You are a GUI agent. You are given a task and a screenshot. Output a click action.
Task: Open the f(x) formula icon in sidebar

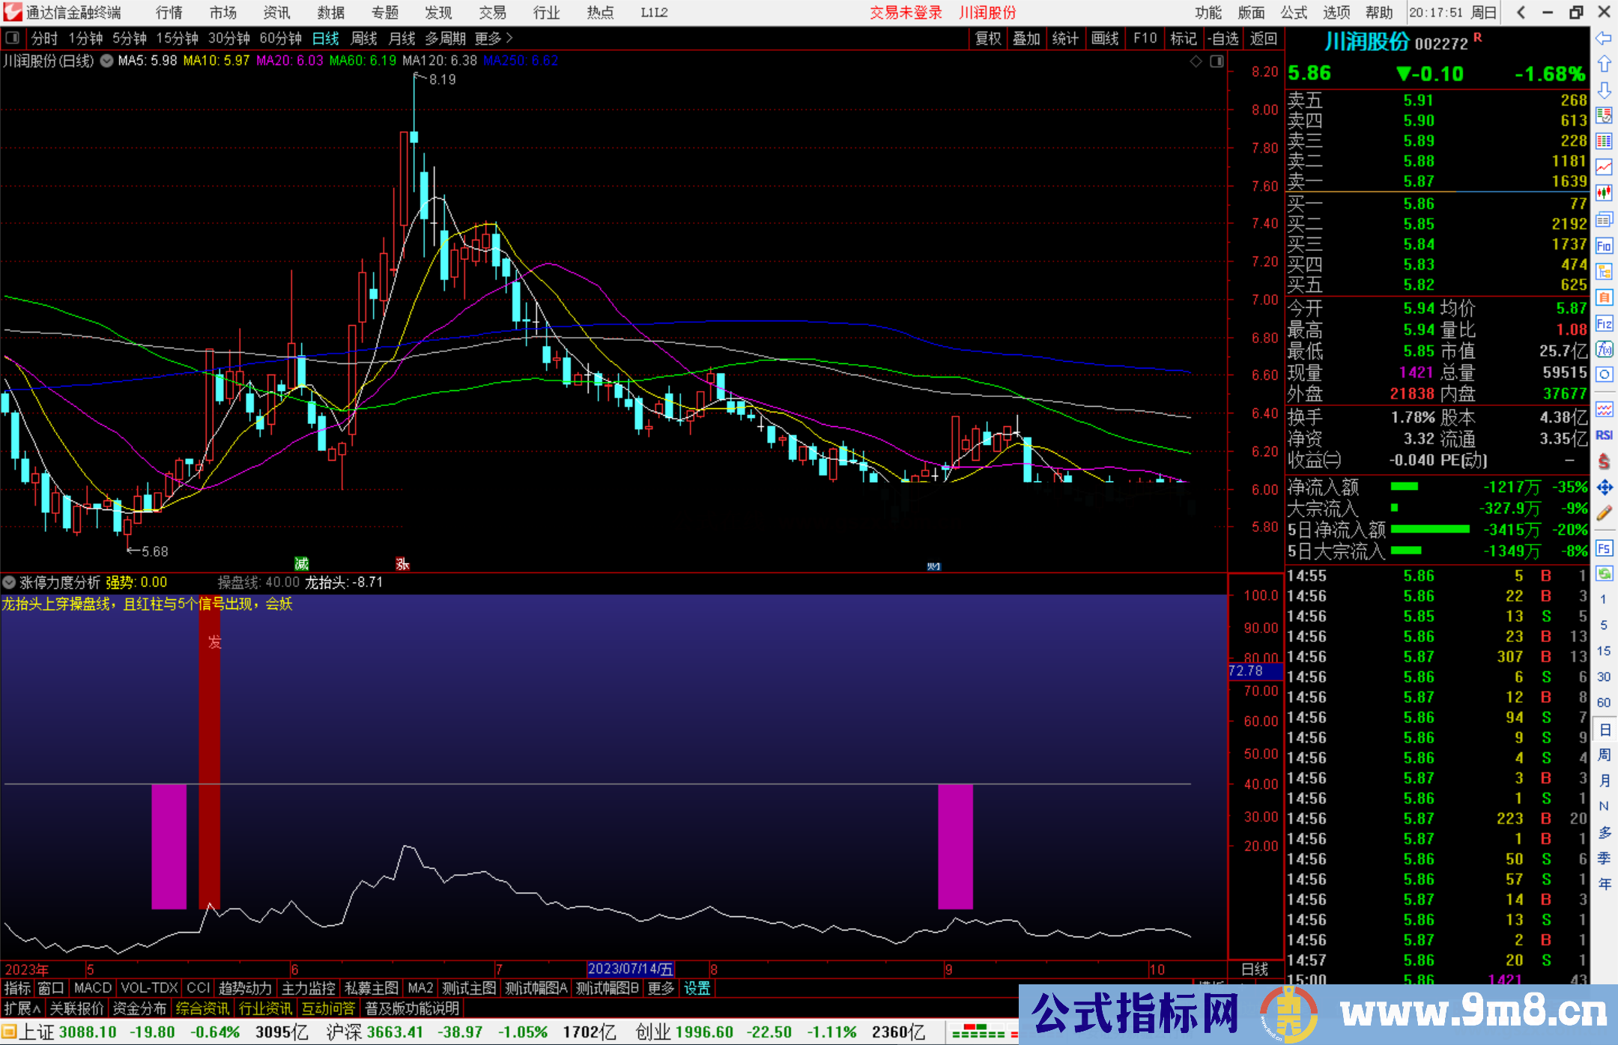1604,349
